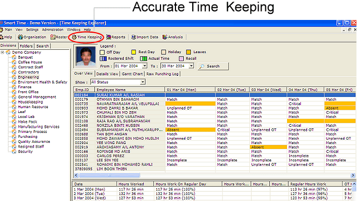Switch to the Folders tab

pyautogui.click(x=26, y=46)
